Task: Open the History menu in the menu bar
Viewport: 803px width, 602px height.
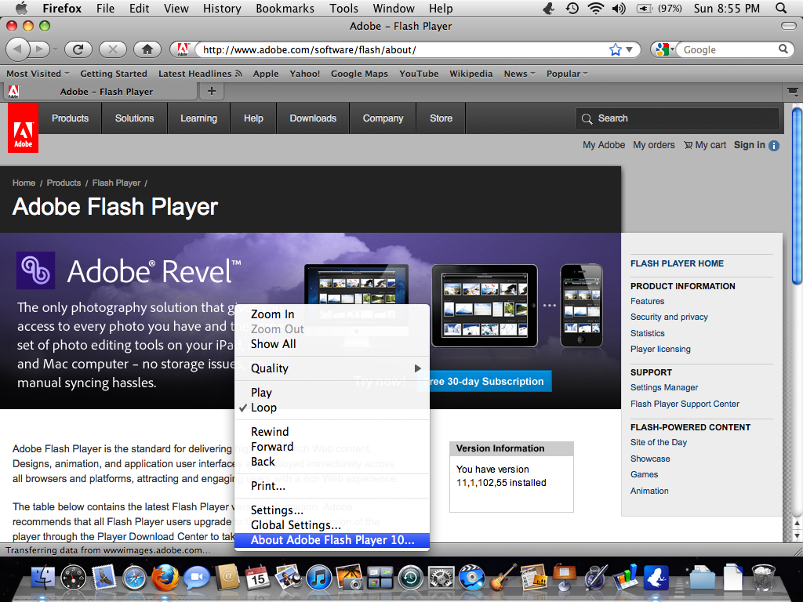Action: point(222,9)
